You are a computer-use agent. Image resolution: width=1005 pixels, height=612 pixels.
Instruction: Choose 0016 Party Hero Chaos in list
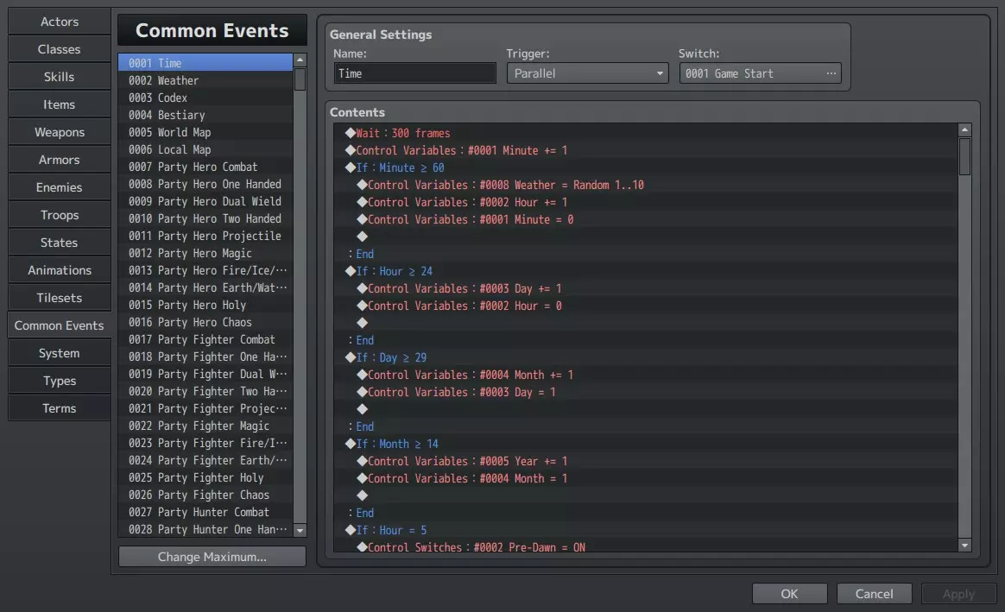tap(205, 322)
